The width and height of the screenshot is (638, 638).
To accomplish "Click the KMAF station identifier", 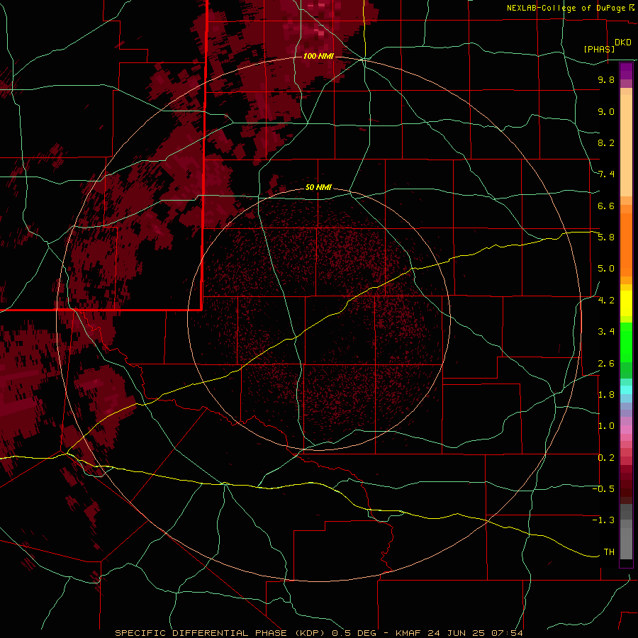I will (x=409, y=633).
